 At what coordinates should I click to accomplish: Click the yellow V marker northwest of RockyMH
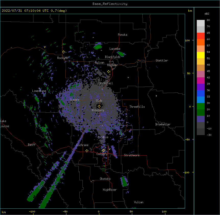(45, 47)
